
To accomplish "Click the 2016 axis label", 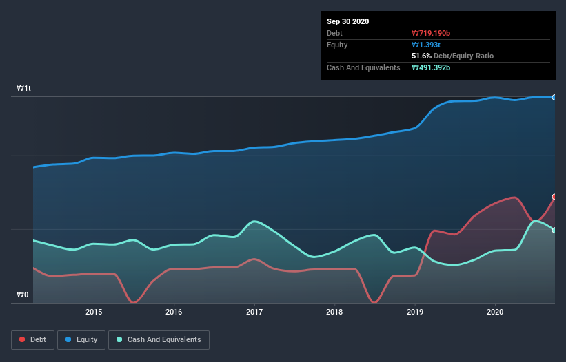I will [174, 312].
